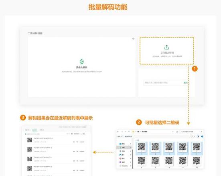Viewport: 221px width, 176px height.
Task: Switch to the active recent decode tab
Action: 34,130
